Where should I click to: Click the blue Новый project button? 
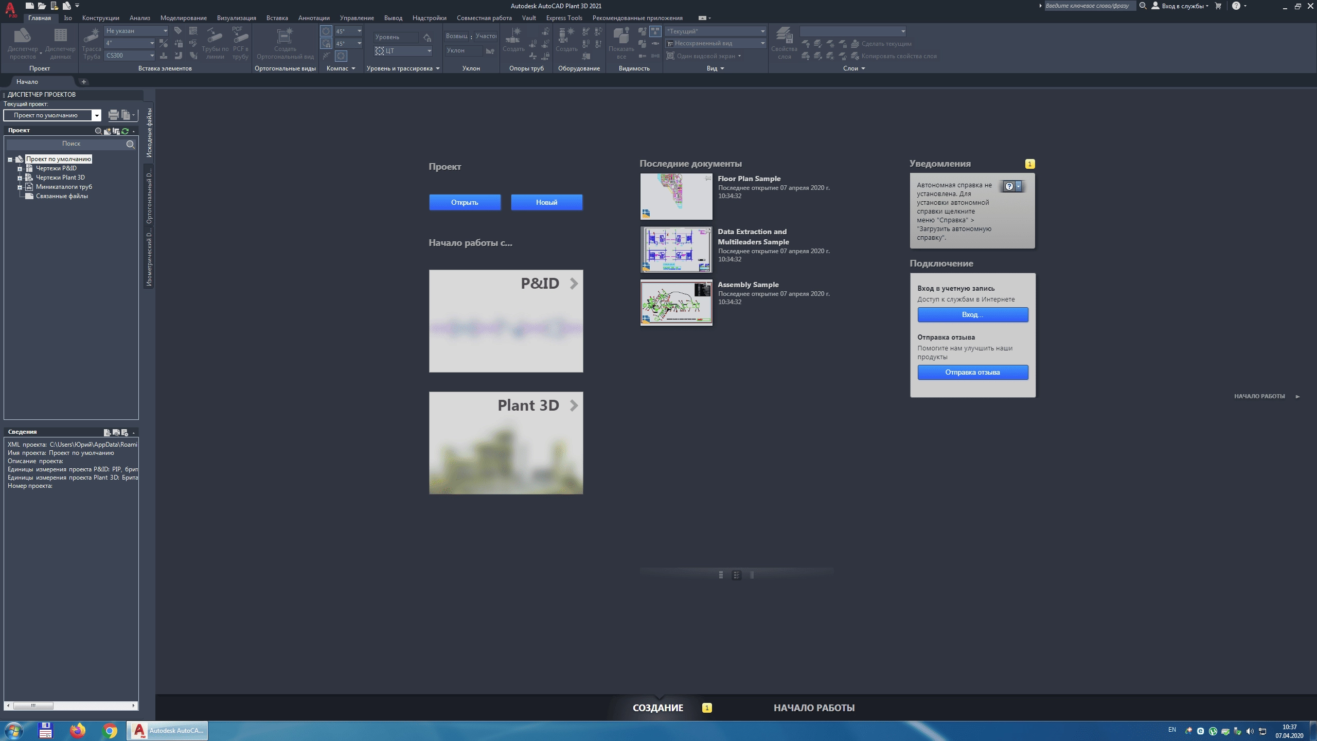[546, 202]
